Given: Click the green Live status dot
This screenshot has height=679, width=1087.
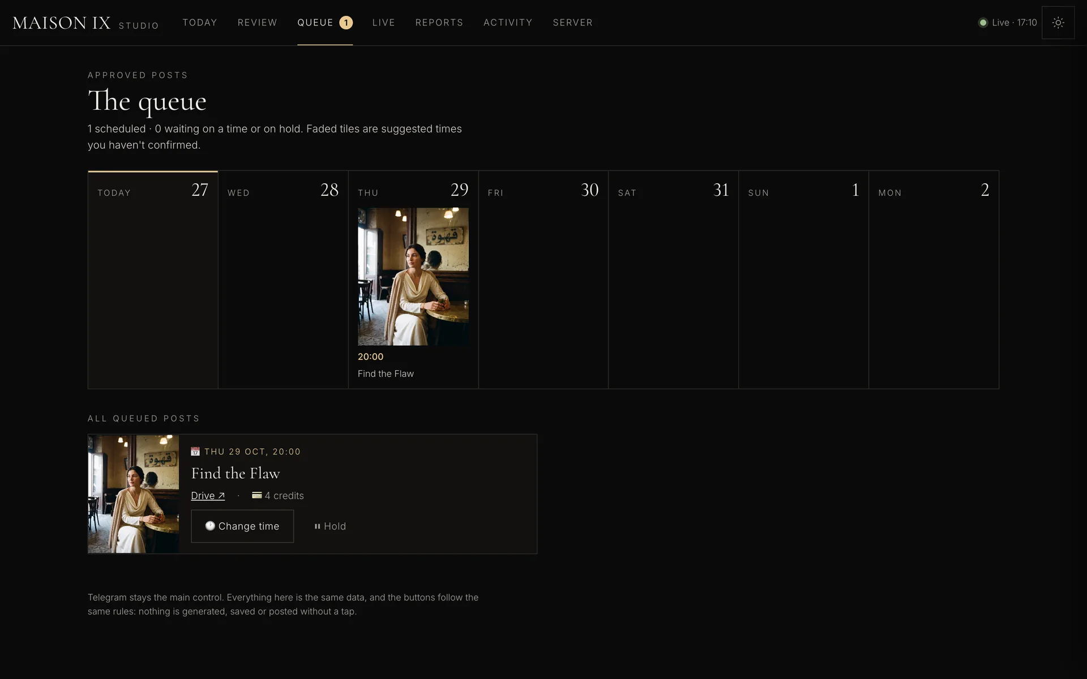Looking at the screenshot, I should (983, 23).
